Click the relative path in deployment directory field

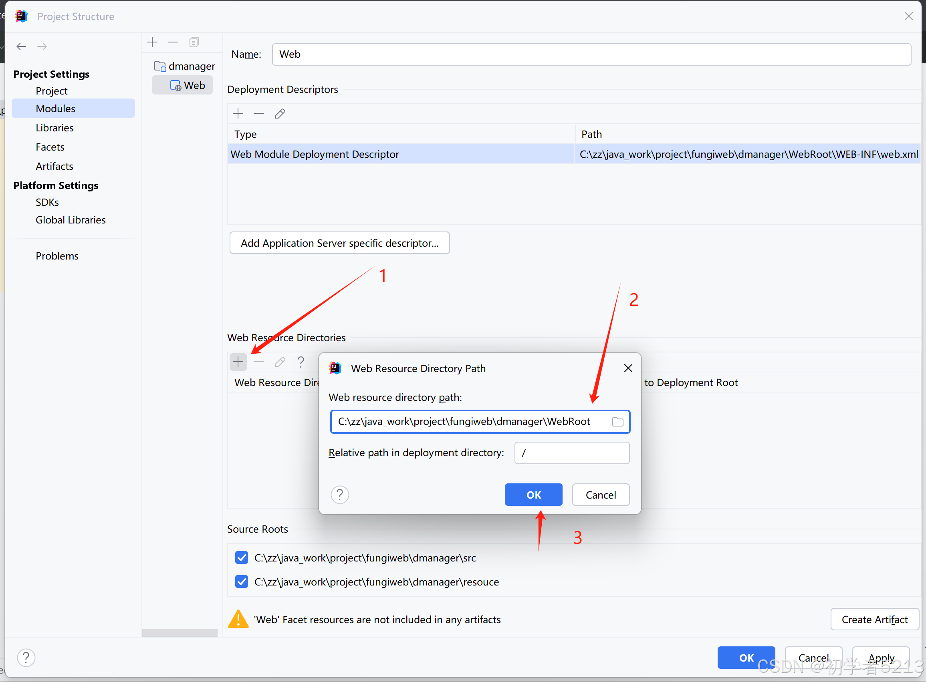(572, 453)
